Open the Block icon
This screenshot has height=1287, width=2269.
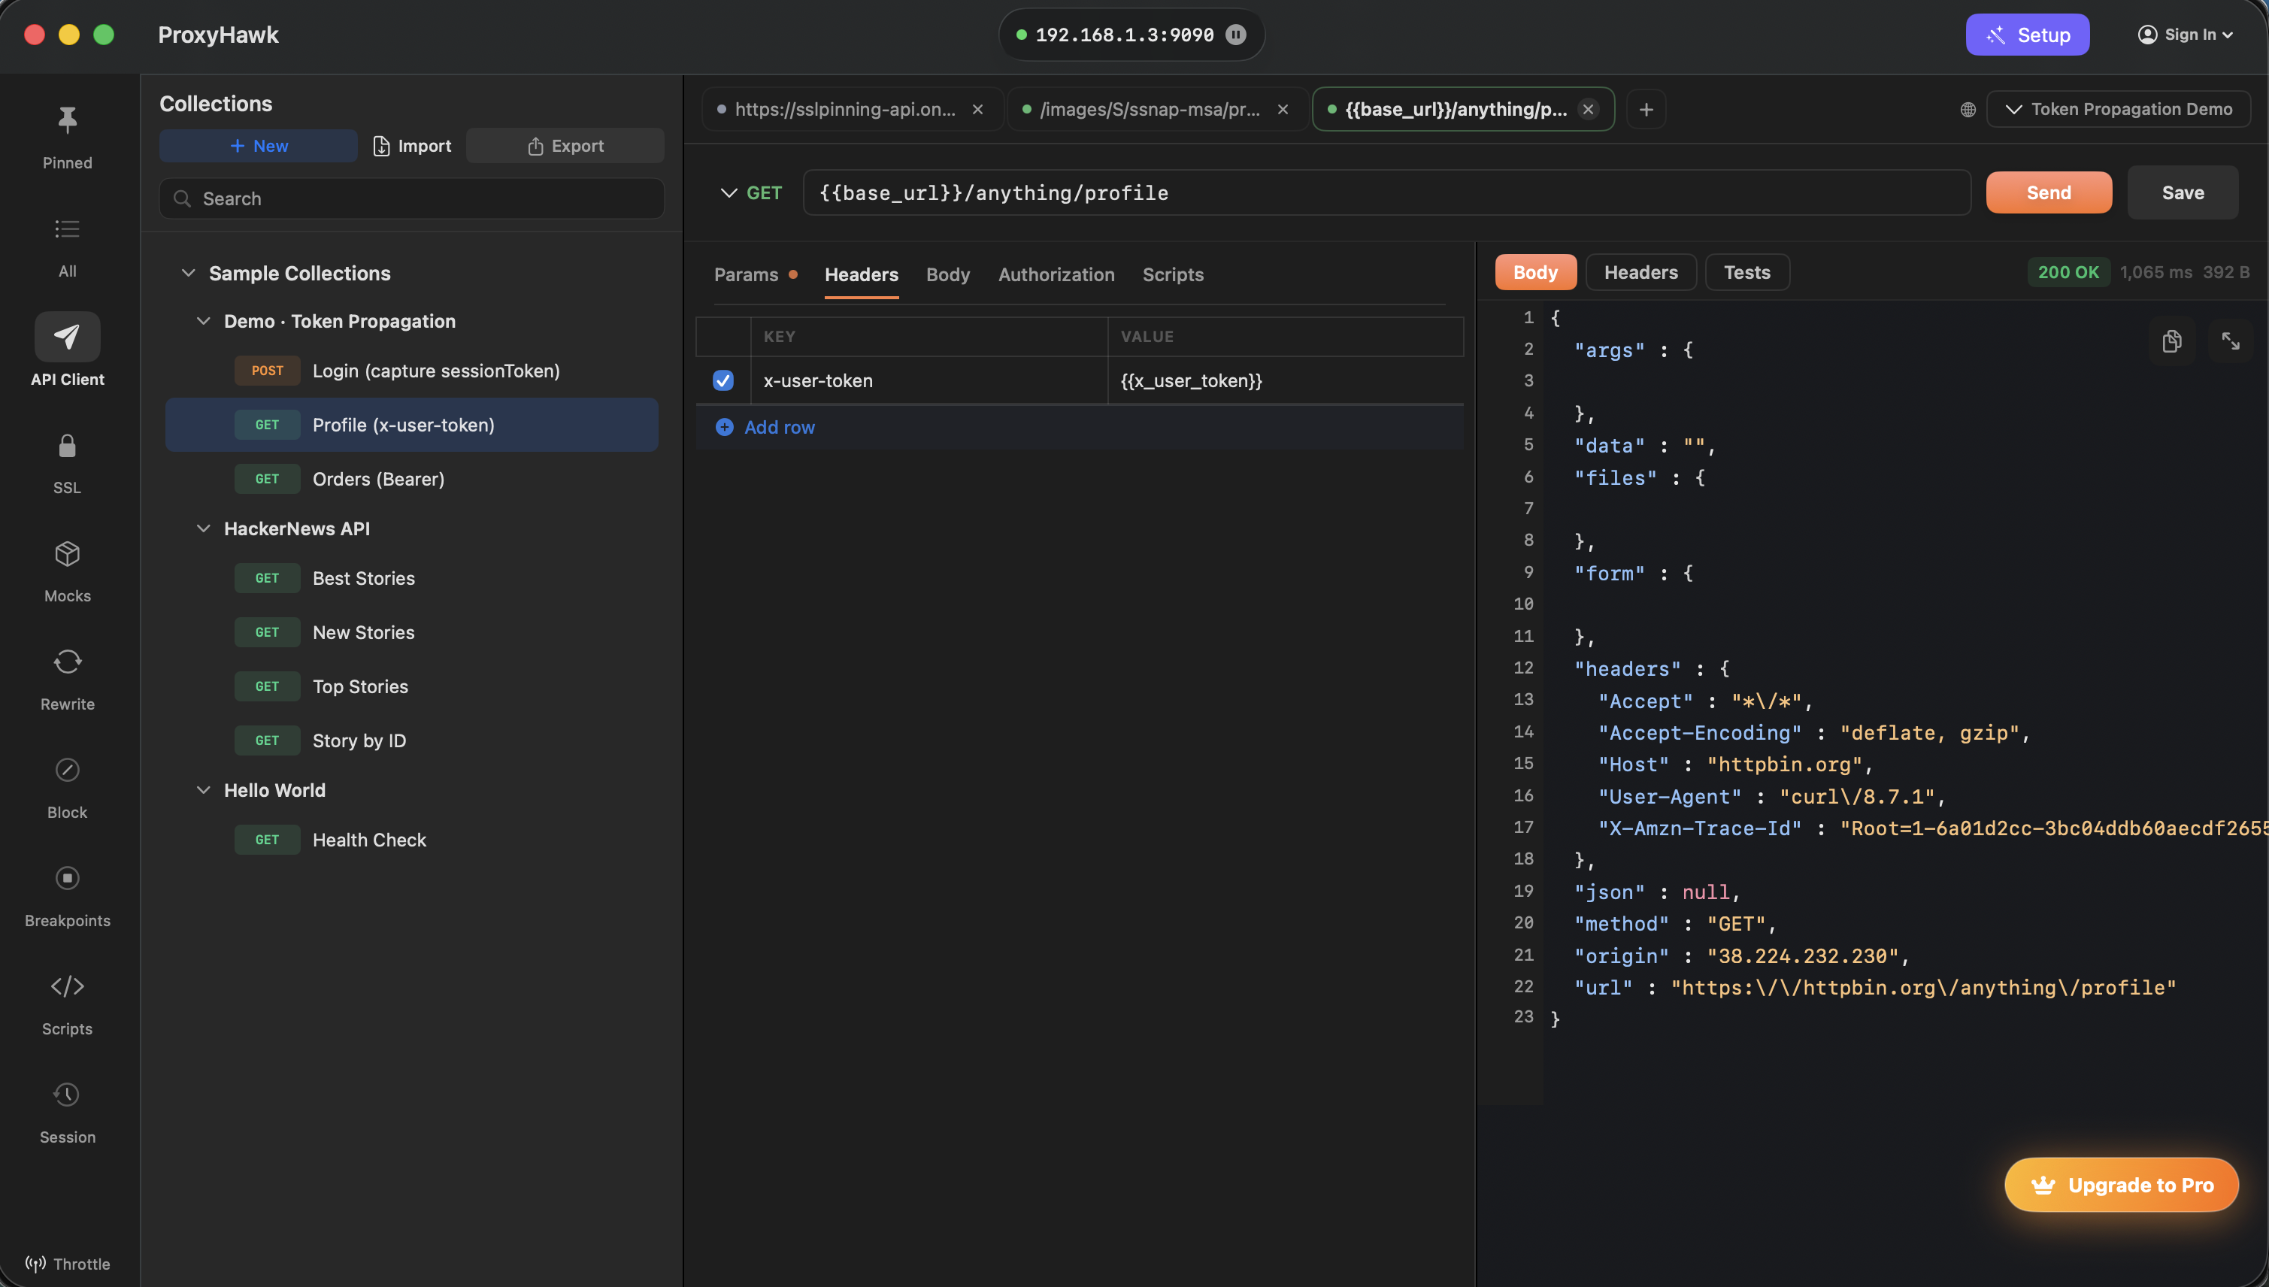(x=67, y=770)
